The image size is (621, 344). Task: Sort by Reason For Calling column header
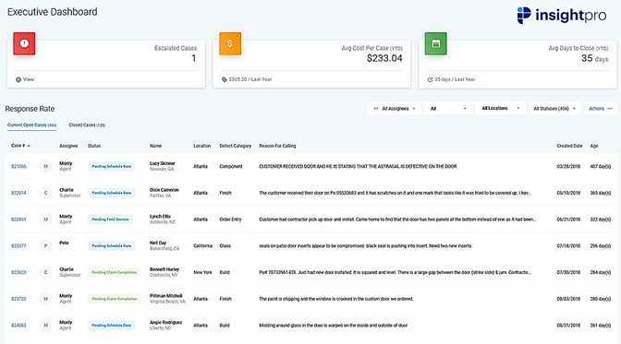pos(277,146)
